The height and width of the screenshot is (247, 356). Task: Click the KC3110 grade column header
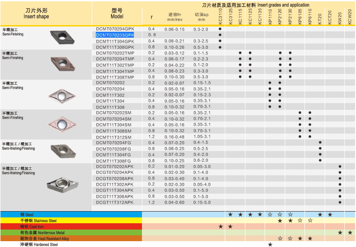[x=220, y=16]
